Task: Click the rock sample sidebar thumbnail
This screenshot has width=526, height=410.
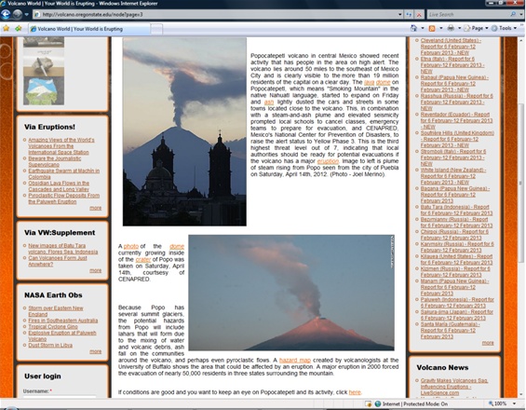Action: (43, 63)
